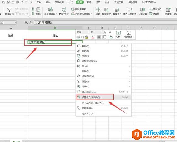The image size is (177, 142).
Task: Select column G header
Action: [141, 28]
